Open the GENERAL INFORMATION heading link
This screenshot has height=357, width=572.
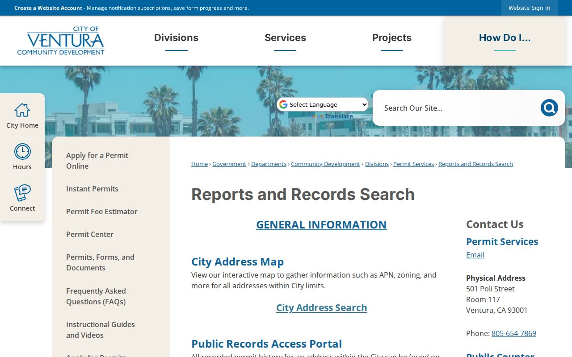point(321,224)
